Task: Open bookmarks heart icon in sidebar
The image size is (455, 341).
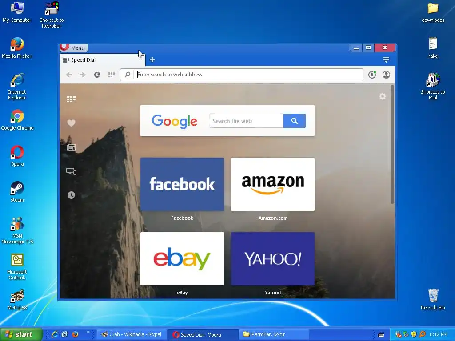Action: point(71,123)
